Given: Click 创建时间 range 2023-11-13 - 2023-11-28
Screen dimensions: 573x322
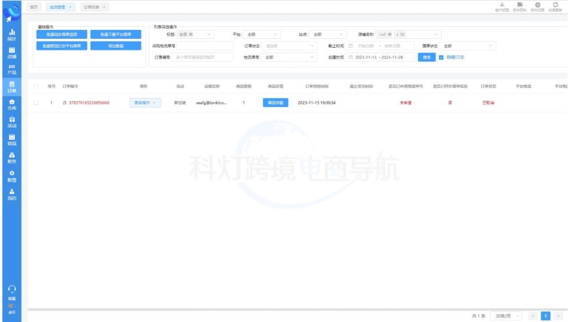Looking at the screenshot, I should pyautogui.click(x=379, y=57).
